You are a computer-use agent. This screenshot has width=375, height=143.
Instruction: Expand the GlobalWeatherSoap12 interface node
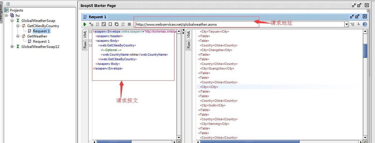click(12, 46)
